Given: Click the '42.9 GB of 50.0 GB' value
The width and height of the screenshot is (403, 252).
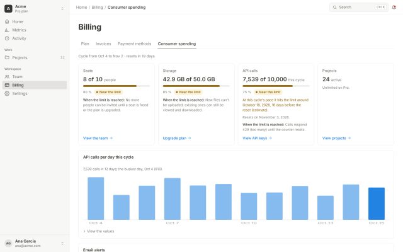Looking at the screenshot, I should click(x=189, y=79).
